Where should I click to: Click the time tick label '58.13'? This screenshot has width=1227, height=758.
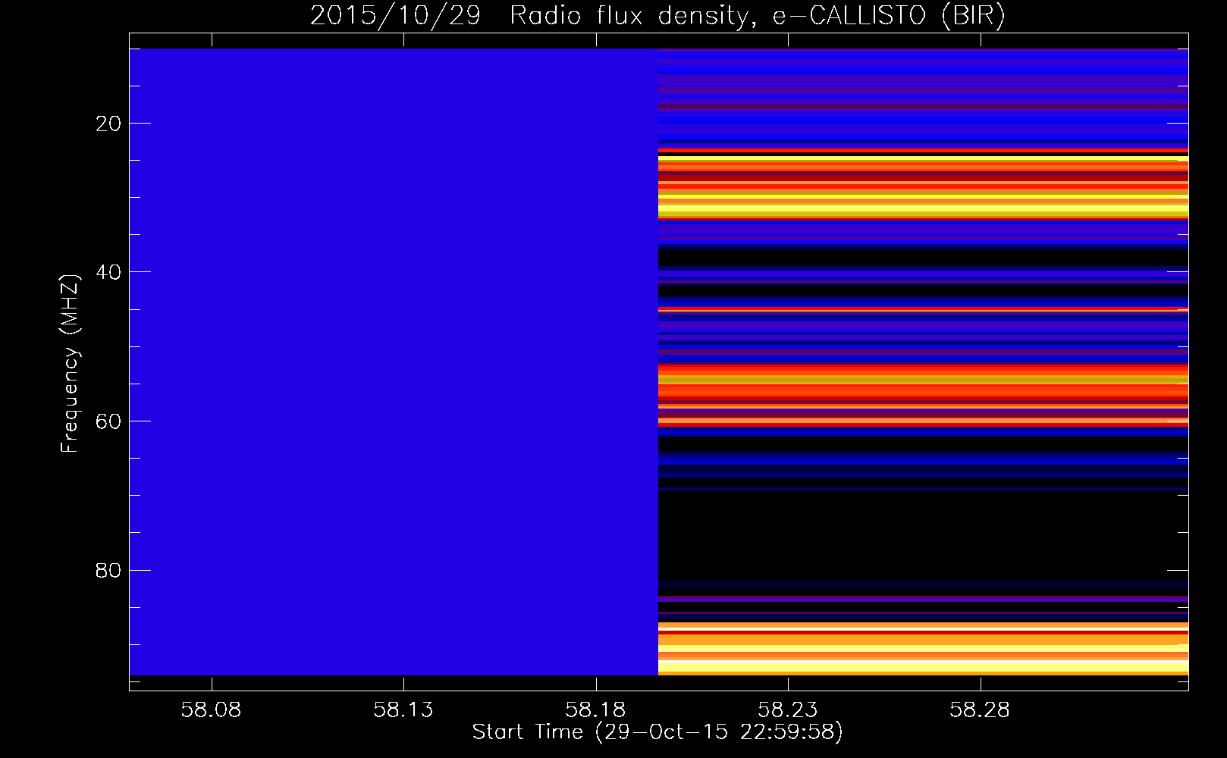point(403,709)
